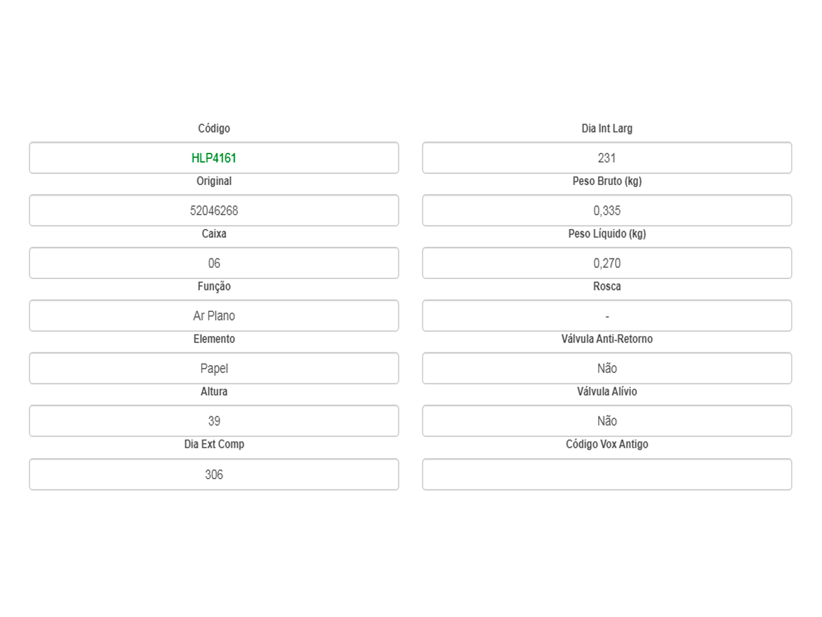
Task: Click the Rosca field with a dash
Action: click(x=607, y=316)
